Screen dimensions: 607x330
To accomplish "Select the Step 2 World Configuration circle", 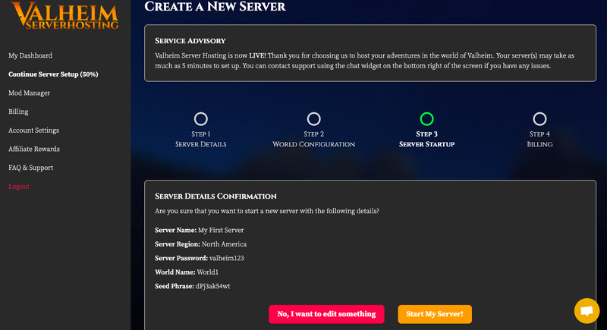I will pyautogui.click(x=313, y=119).
